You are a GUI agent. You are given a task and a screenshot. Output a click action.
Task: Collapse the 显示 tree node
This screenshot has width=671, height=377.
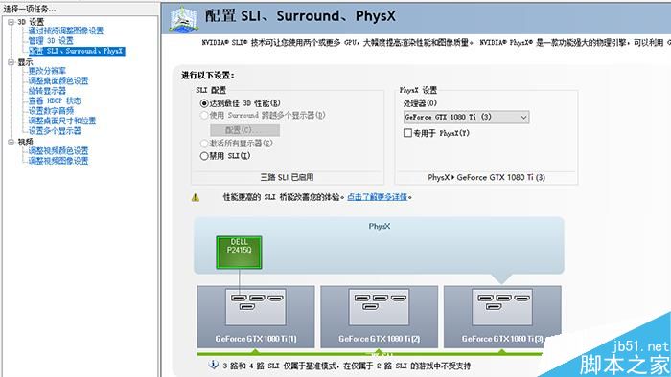click(12, 62)
